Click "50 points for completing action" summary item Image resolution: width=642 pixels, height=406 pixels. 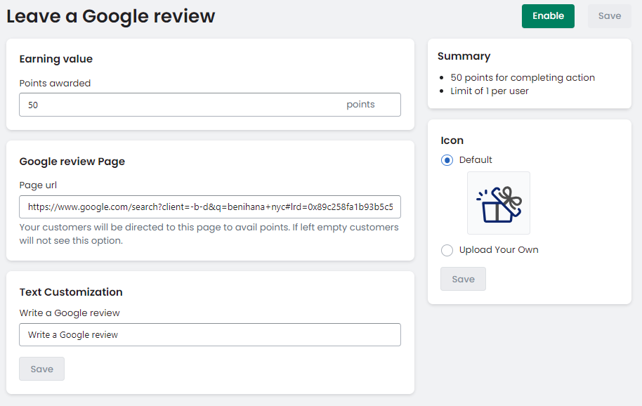[523, 78]
